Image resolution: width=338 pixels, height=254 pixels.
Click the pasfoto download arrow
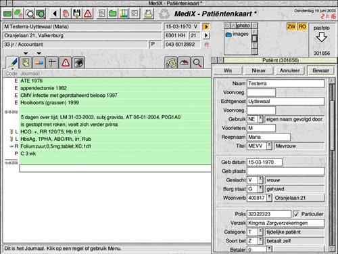[322, 37]
